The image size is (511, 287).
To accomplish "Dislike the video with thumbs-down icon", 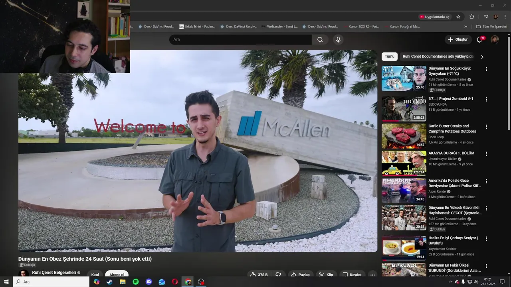I will click(x=278, y=275).
